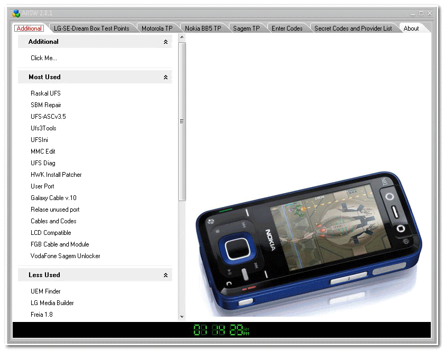Collapse the Additional section chevron

(165, 42)
